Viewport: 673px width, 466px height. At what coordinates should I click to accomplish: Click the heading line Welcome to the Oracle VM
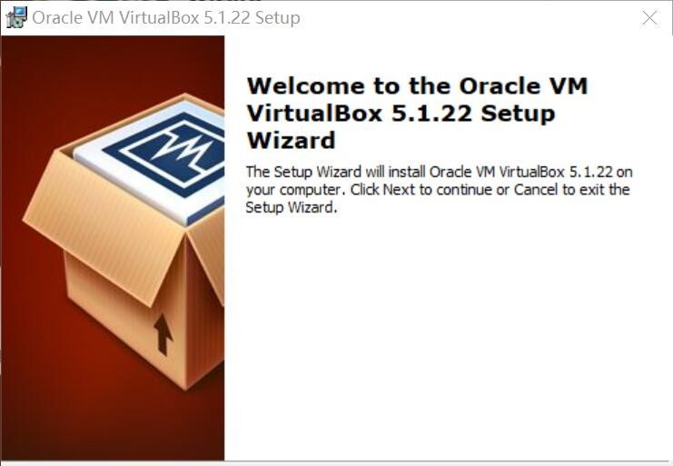417,85
